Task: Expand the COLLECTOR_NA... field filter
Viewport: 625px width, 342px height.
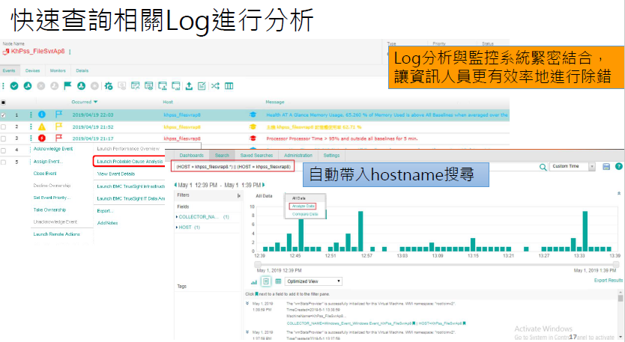Action: (177, 217)
